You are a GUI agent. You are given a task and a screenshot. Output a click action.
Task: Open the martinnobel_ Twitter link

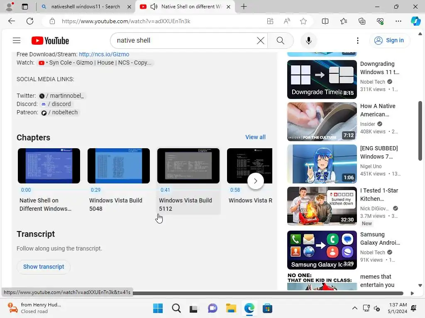62,96
